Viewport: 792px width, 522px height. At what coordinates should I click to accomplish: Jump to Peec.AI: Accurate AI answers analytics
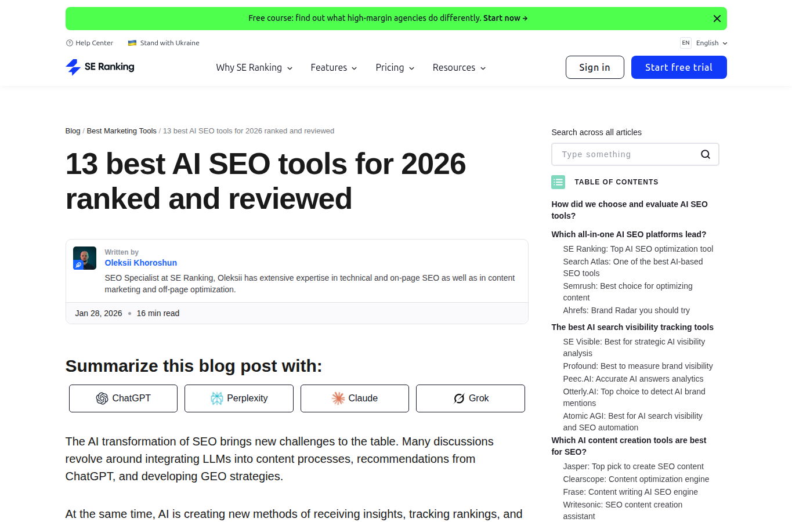point(633,379)
